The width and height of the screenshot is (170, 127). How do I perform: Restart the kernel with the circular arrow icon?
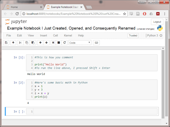[65, 43]
